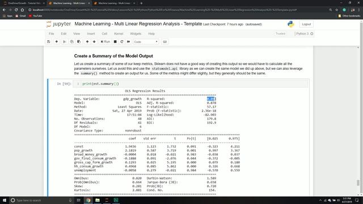Image resolution: width=363 pixels, height=204 pixels.
Task: Click the F-statistic value 57.17
Action: 212,107
